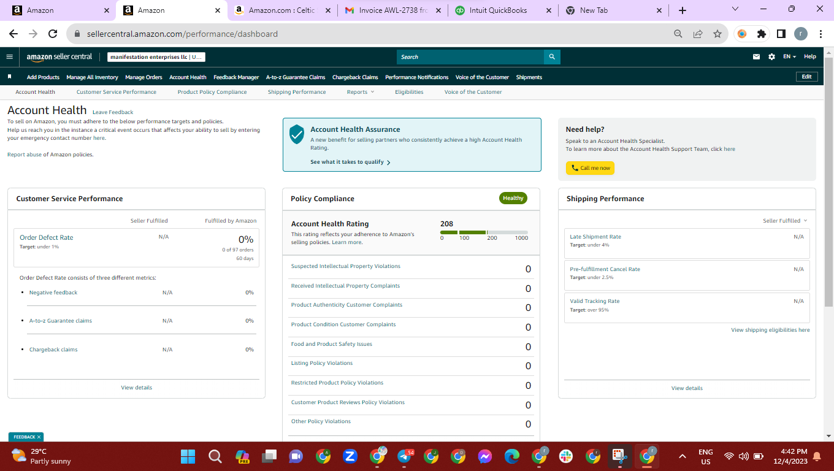The image size is (834, 471).
Task: Open Task View from the taskbar
Action: (269, 456)
